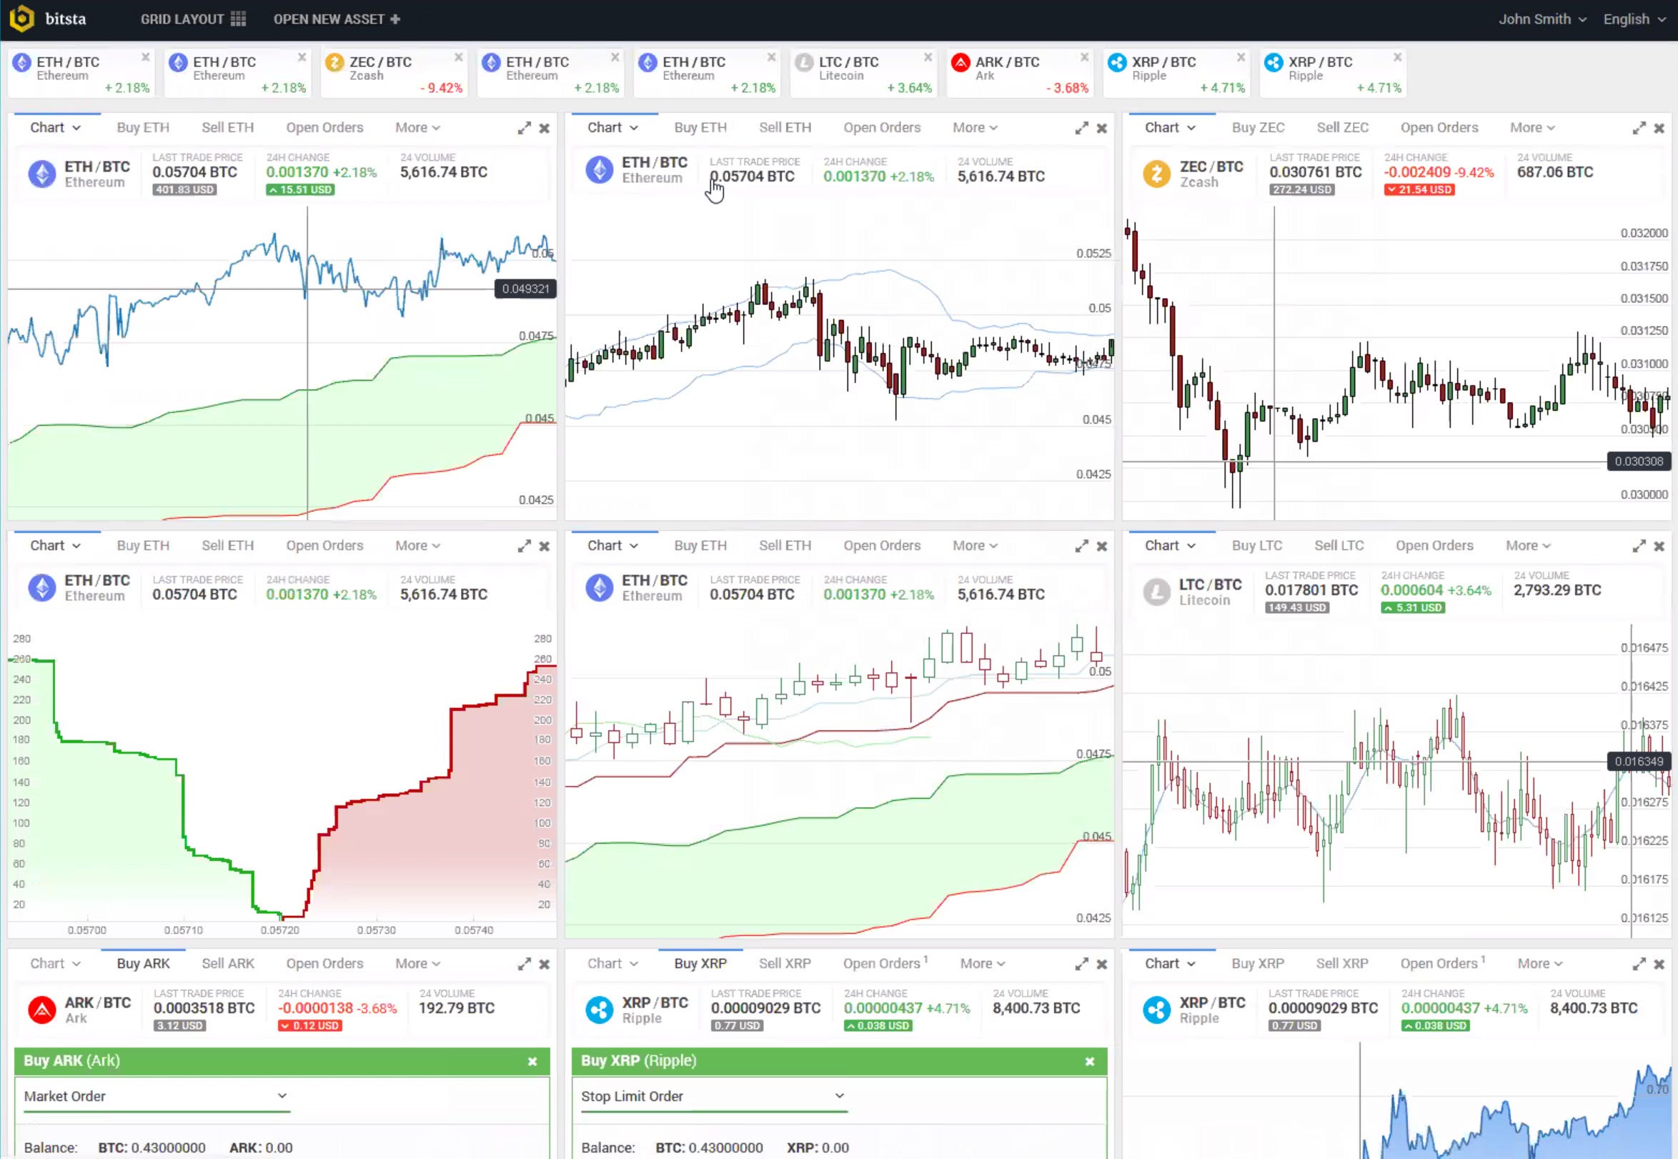Click LTC 24 volume 2,793.29 BTC
This screenshot has height=1159, width=1678.
tap(1557, 590)
